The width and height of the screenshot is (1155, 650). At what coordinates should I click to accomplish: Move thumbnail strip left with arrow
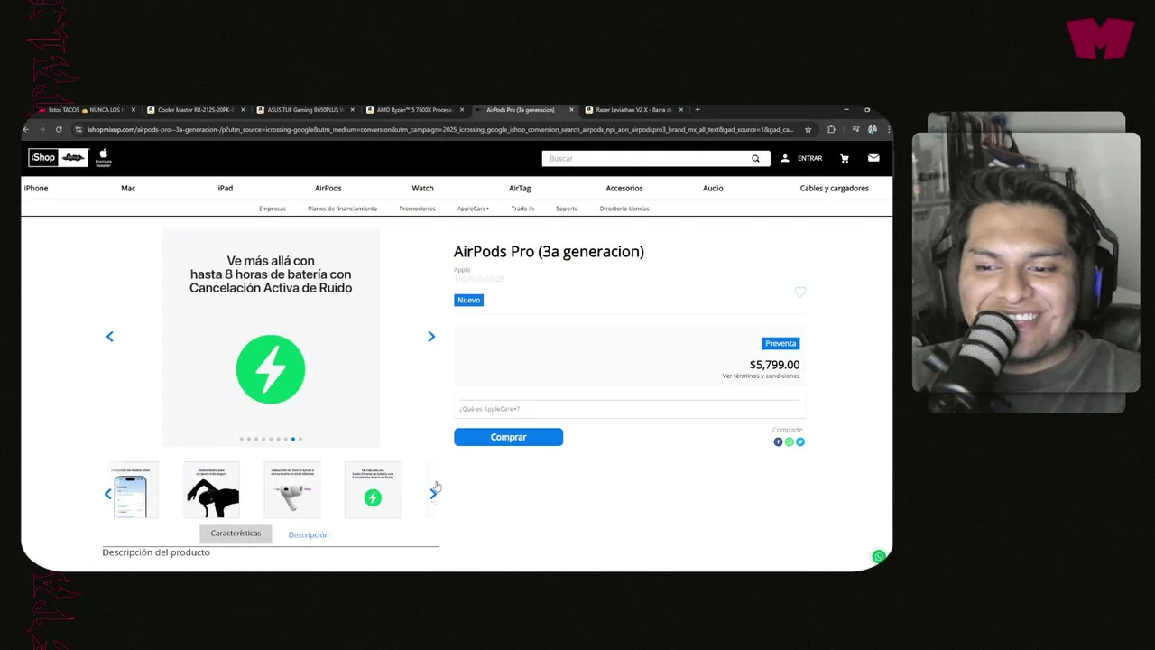108,494
